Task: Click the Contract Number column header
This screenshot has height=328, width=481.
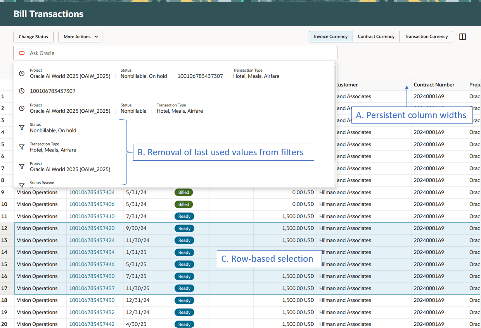Action: (434, 85)
